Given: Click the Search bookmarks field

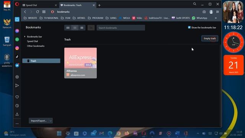Looking at the screenshot, I should (x=121, y=28).
